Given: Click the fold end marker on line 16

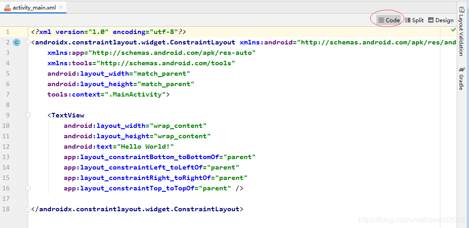Looking at the screenshot, I should [28, 188].
